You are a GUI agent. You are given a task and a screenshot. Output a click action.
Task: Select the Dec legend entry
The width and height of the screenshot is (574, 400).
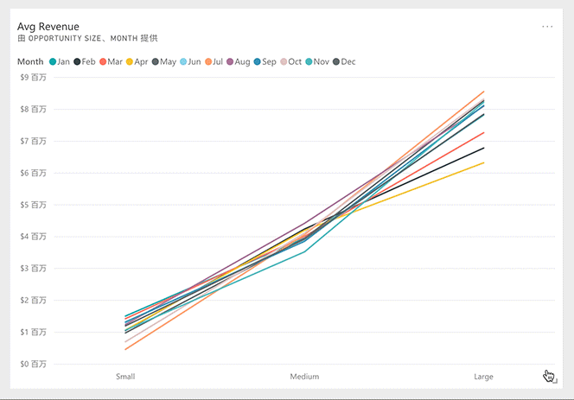coord(344,62)
